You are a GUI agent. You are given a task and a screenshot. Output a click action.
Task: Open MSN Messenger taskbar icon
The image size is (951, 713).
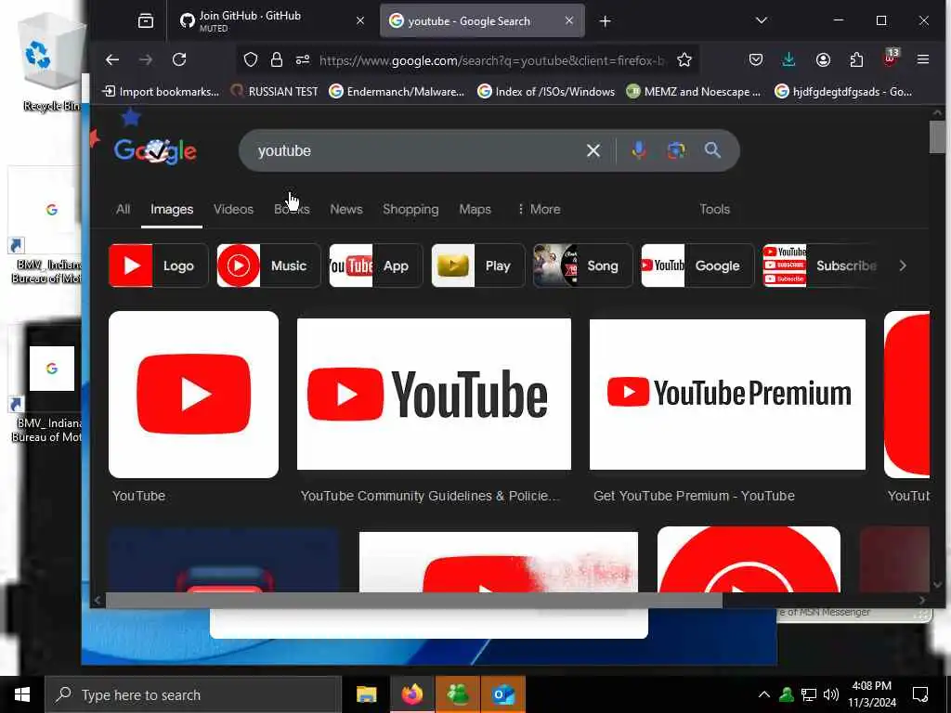(457, 694)
